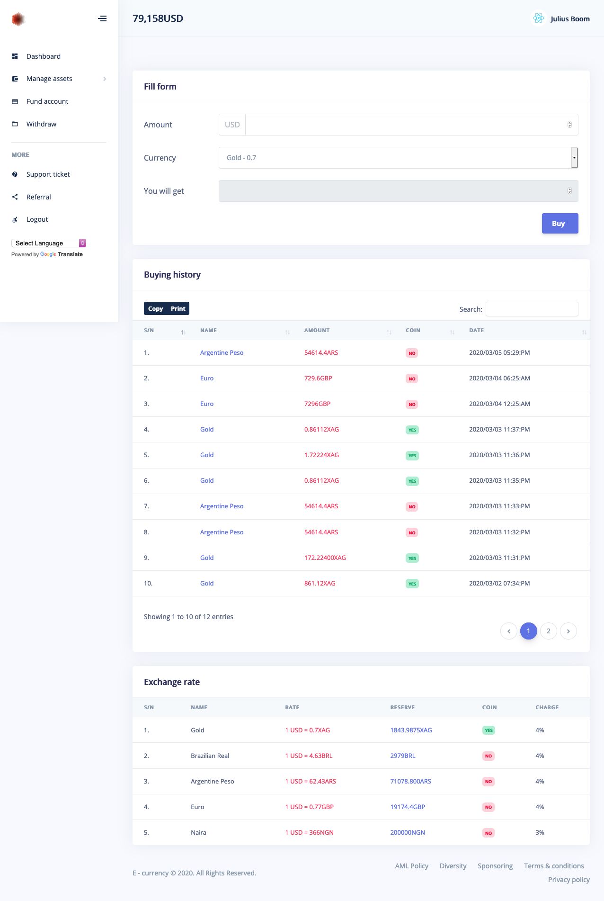Open Sponsoring footer link
Image resolution: width=604 pixels, height=901 pixels.
495,866
